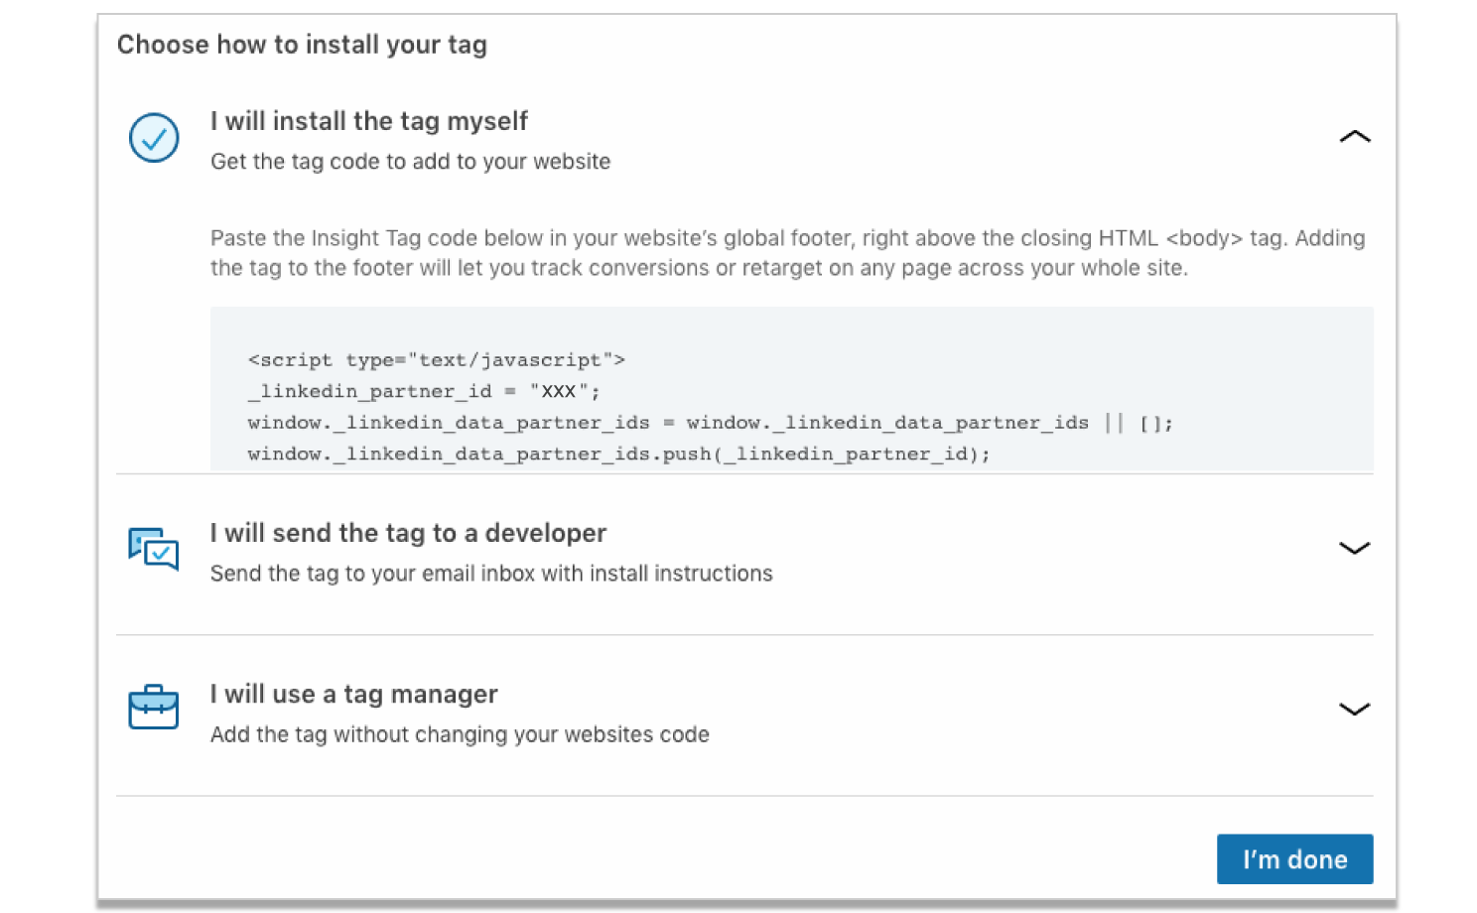Image resolution: width=1477 pixels, height=913 pixels.
Task: Select 'I will install the tag myself' heading
Action: point(369,121)
